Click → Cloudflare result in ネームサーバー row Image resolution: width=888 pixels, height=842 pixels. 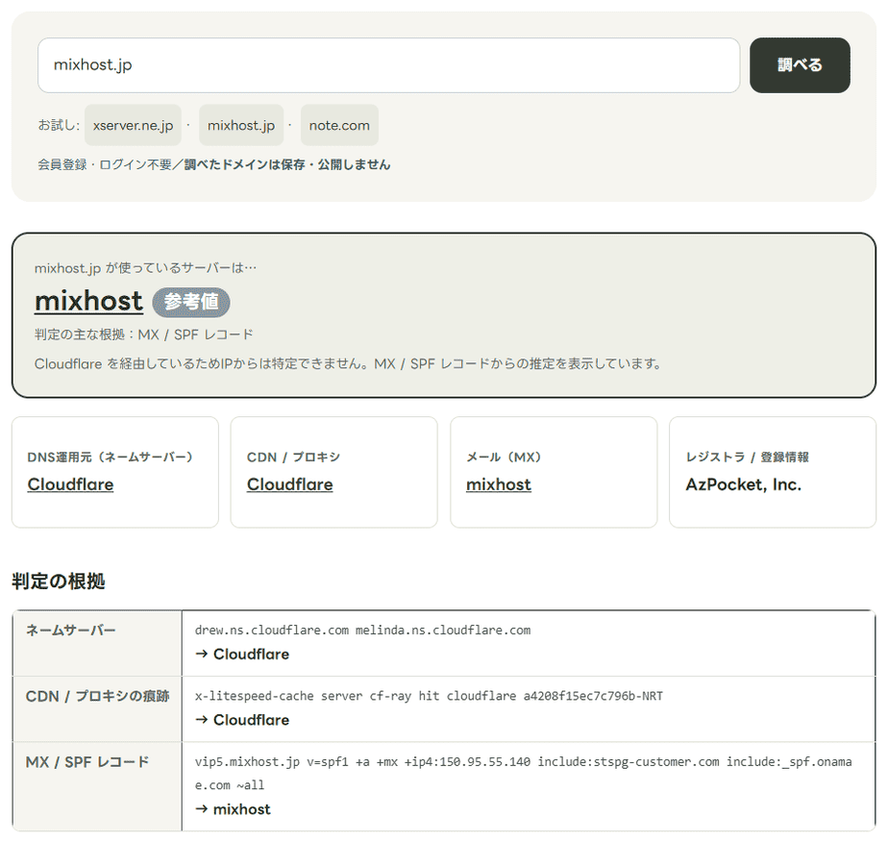point(242,655)
